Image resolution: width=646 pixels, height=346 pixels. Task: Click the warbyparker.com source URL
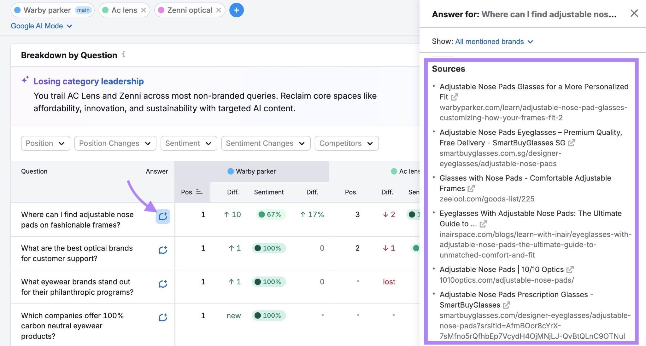click(x=533, y=112)
